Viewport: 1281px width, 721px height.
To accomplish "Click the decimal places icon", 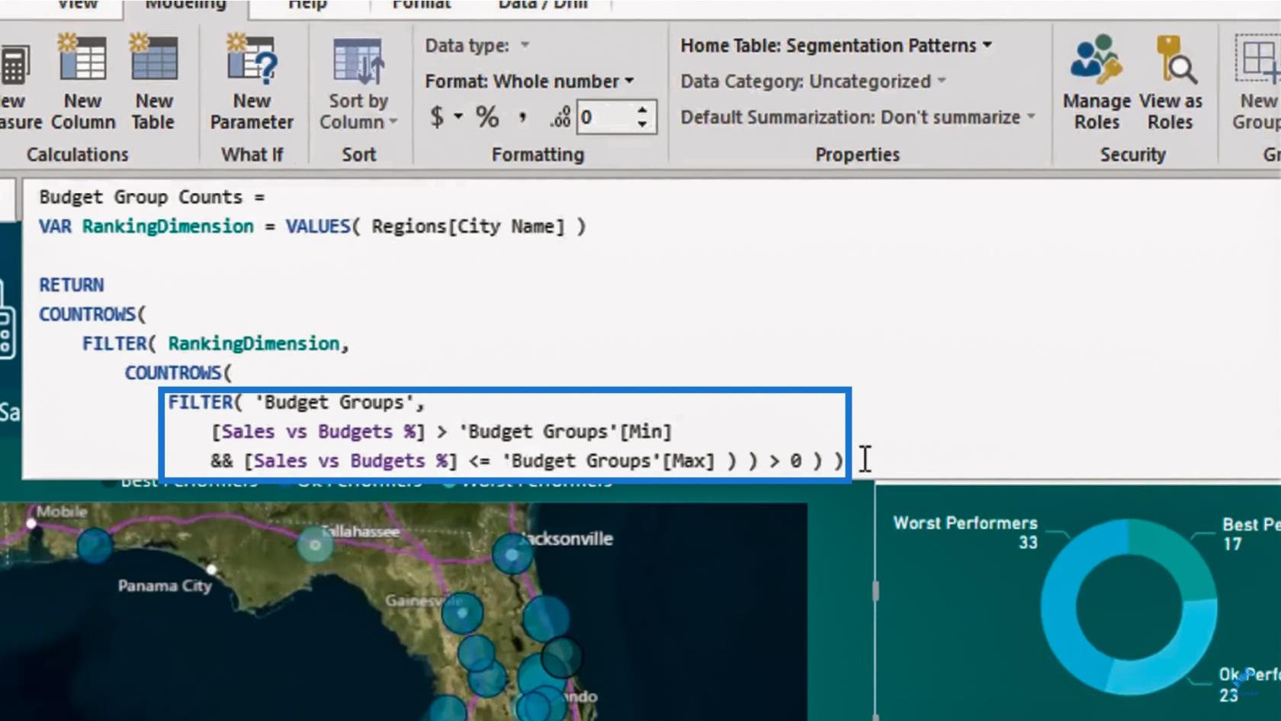I will [x=560, y=117].
